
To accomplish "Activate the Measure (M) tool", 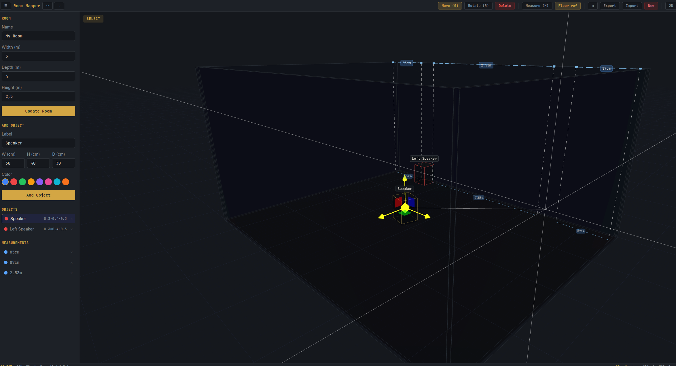I will pyautogui.click(x=536, y=5).
